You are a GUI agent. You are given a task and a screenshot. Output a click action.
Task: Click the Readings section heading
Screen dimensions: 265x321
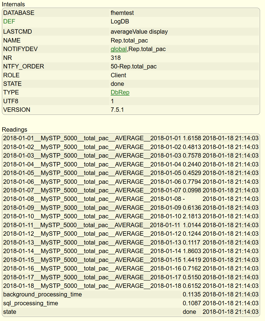(x=15, y=129)
